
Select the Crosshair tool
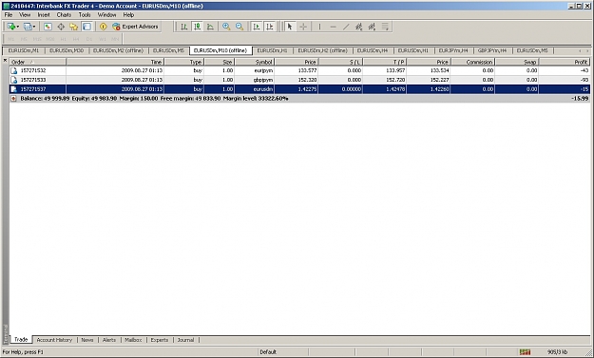[x=303, y=27]
